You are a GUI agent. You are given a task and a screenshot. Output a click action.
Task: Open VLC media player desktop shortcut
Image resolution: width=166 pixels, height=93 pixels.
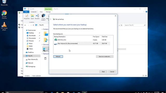(4, 26)
